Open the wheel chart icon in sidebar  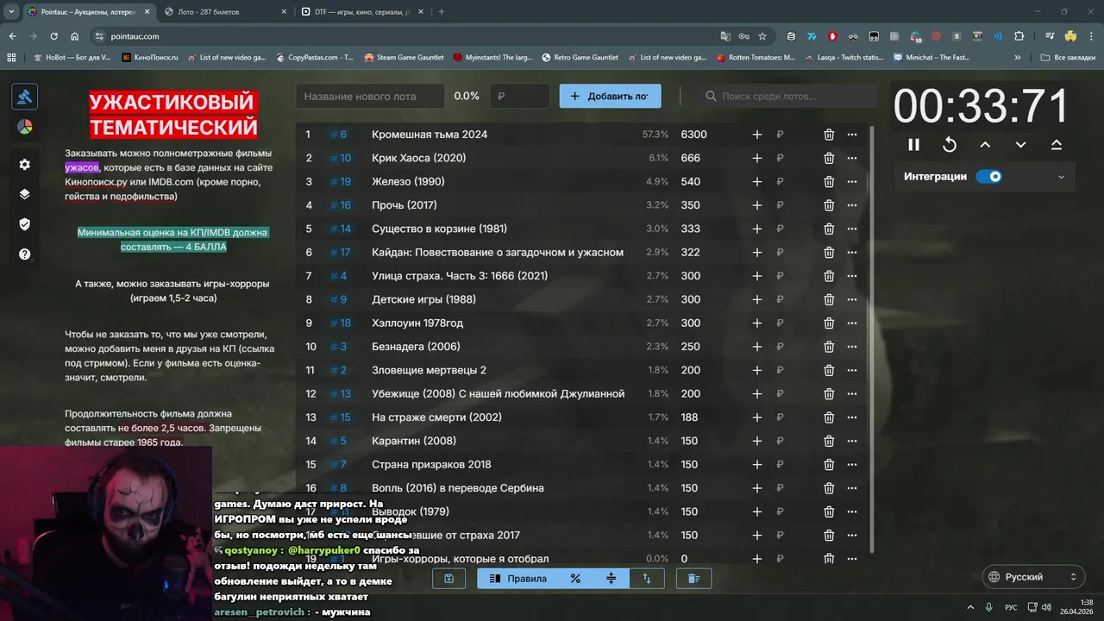[24, 127]
